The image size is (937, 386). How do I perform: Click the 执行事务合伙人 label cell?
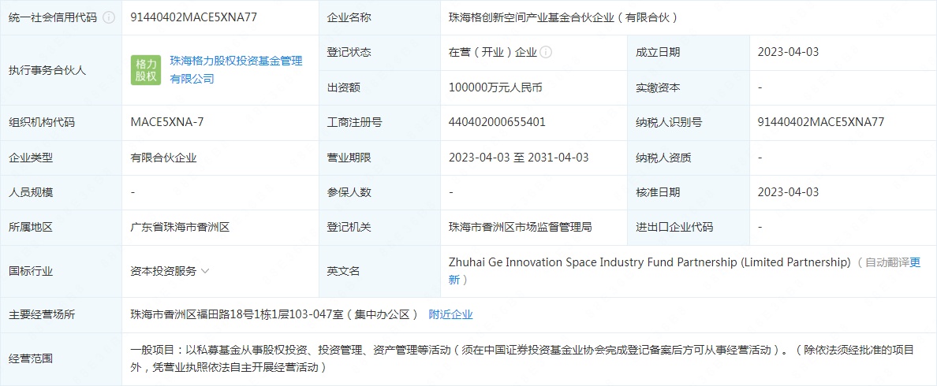pyautogui.click(x=61, y=70)
